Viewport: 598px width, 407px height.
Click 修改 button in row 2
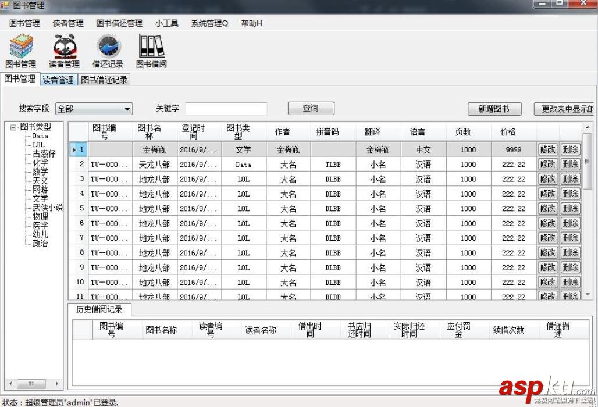pyautogui.click(x=548, y=165)
